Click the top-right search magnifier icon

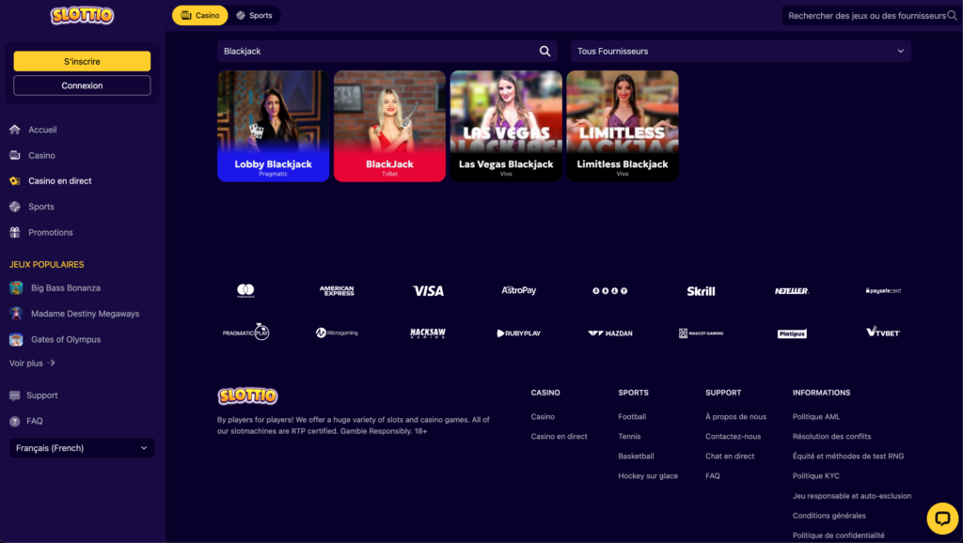point(952,16)
